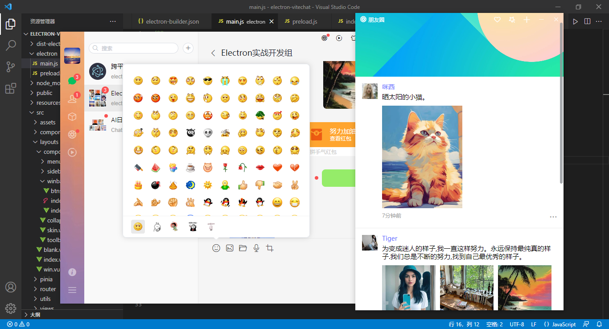
Task: Open the hamburger menu in chat sidebar
Action: 72,290
